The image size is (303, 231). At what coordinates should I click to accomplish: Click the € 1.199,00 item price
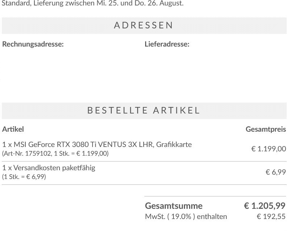[269, 149]
